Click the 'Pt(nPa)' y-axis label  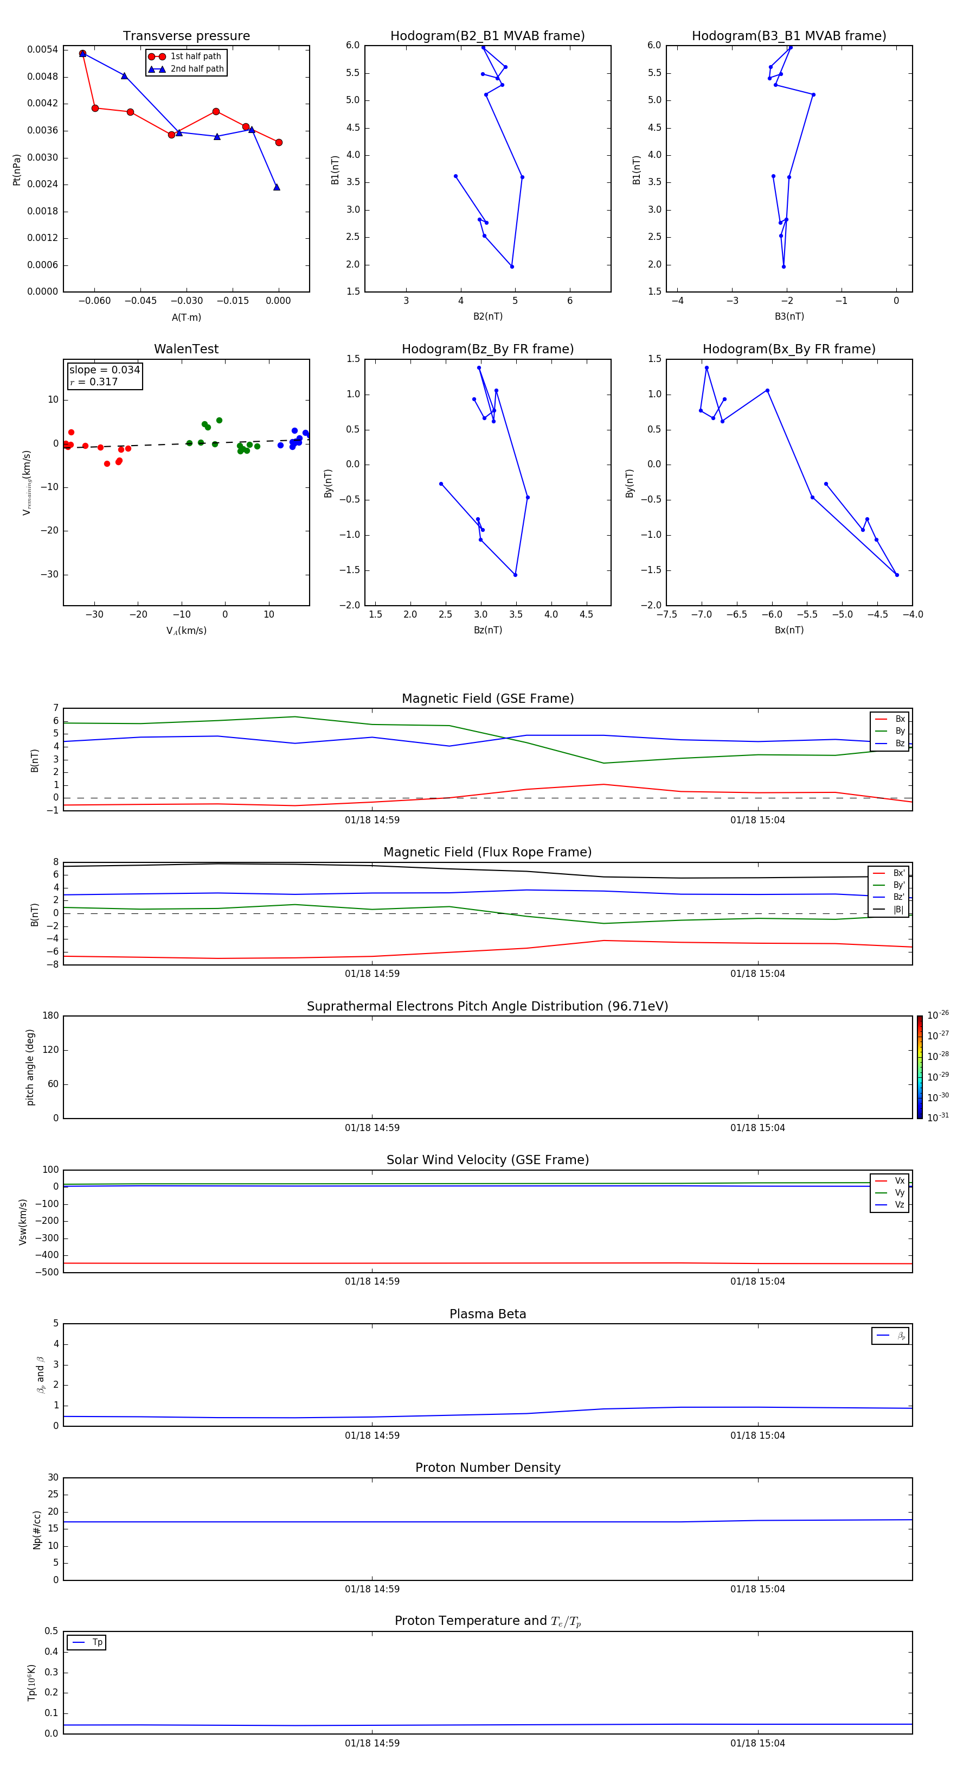pos(17,170)
